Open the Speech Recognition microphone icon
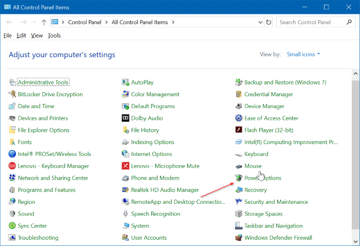The image size is (360, 246). (x=125, y=214)
